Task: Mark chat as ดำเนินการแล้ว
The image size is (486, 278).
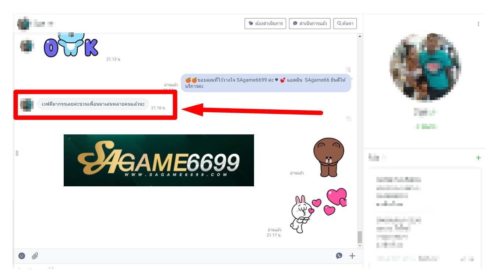Action: tap(310, 24)
